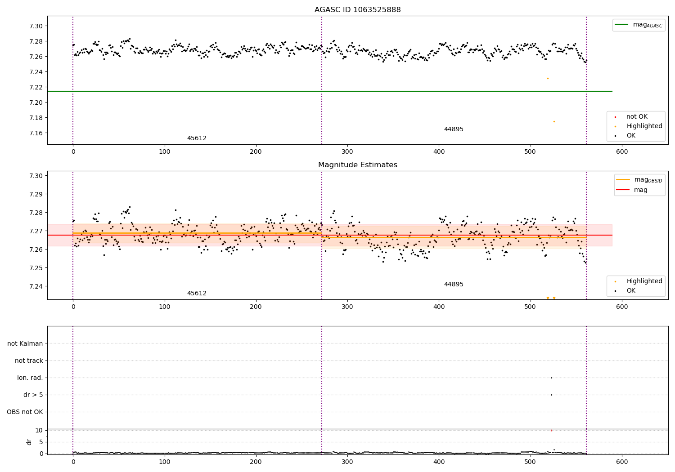
Task: Click the 'not OK' legend entry in top plot
Action: tap(637, 117)
